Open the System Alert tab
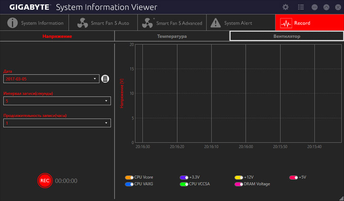 [x=241, y=23]
